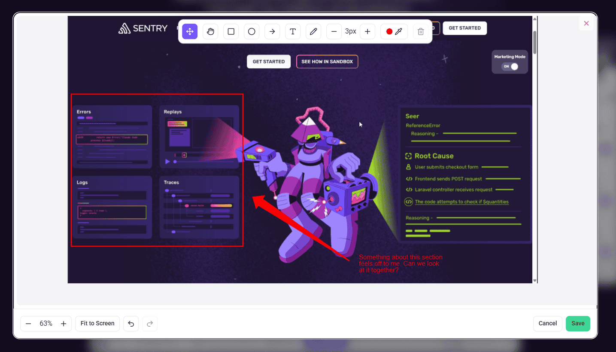Click SEE HOW IN SANDBOX button
The height and width of the screenshot is (352, 616).
327,61
